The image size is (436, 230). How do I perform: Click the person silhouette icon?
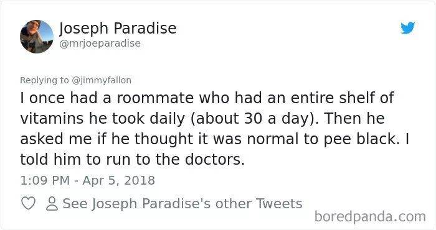52,204
